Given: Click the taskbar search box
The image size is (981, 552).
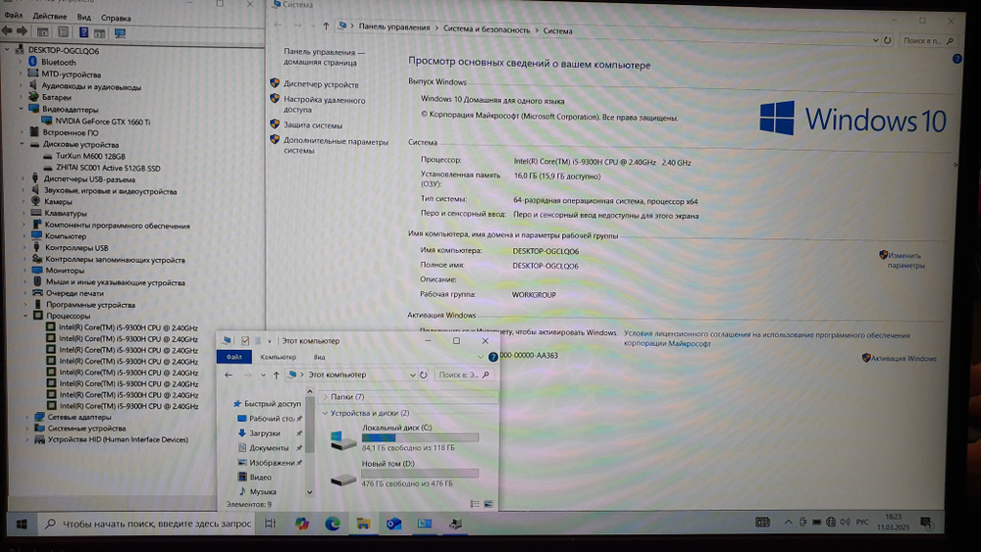Looking at the screenshot, I should 147,524.
